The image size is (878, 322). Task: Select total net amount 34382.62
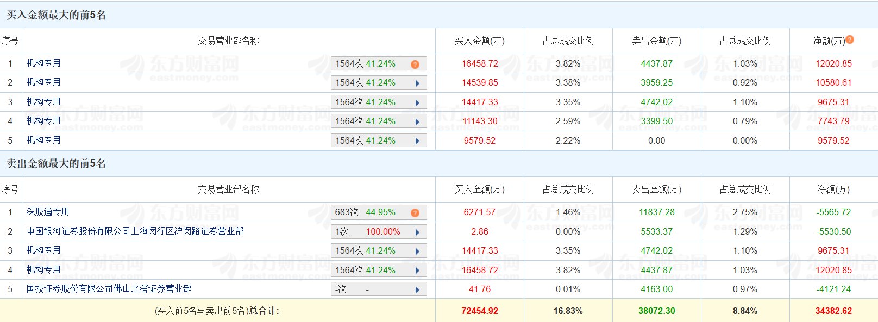[833, 311]
